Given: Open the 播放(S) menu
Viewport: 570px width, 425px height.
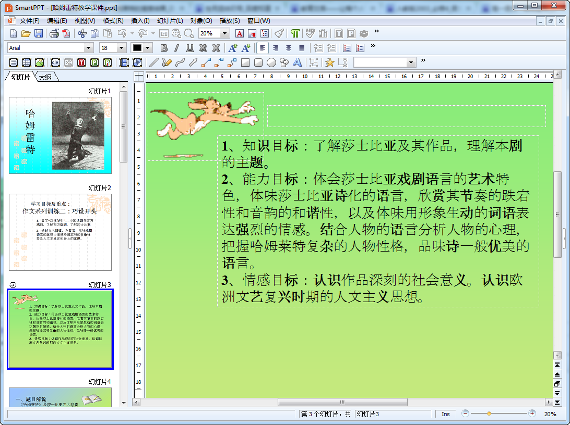Looking at the screenshot, I should click(230, 21).
